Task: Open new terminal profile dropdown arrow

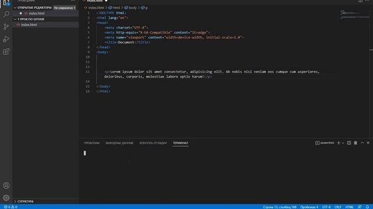Action: coord(343,143)
